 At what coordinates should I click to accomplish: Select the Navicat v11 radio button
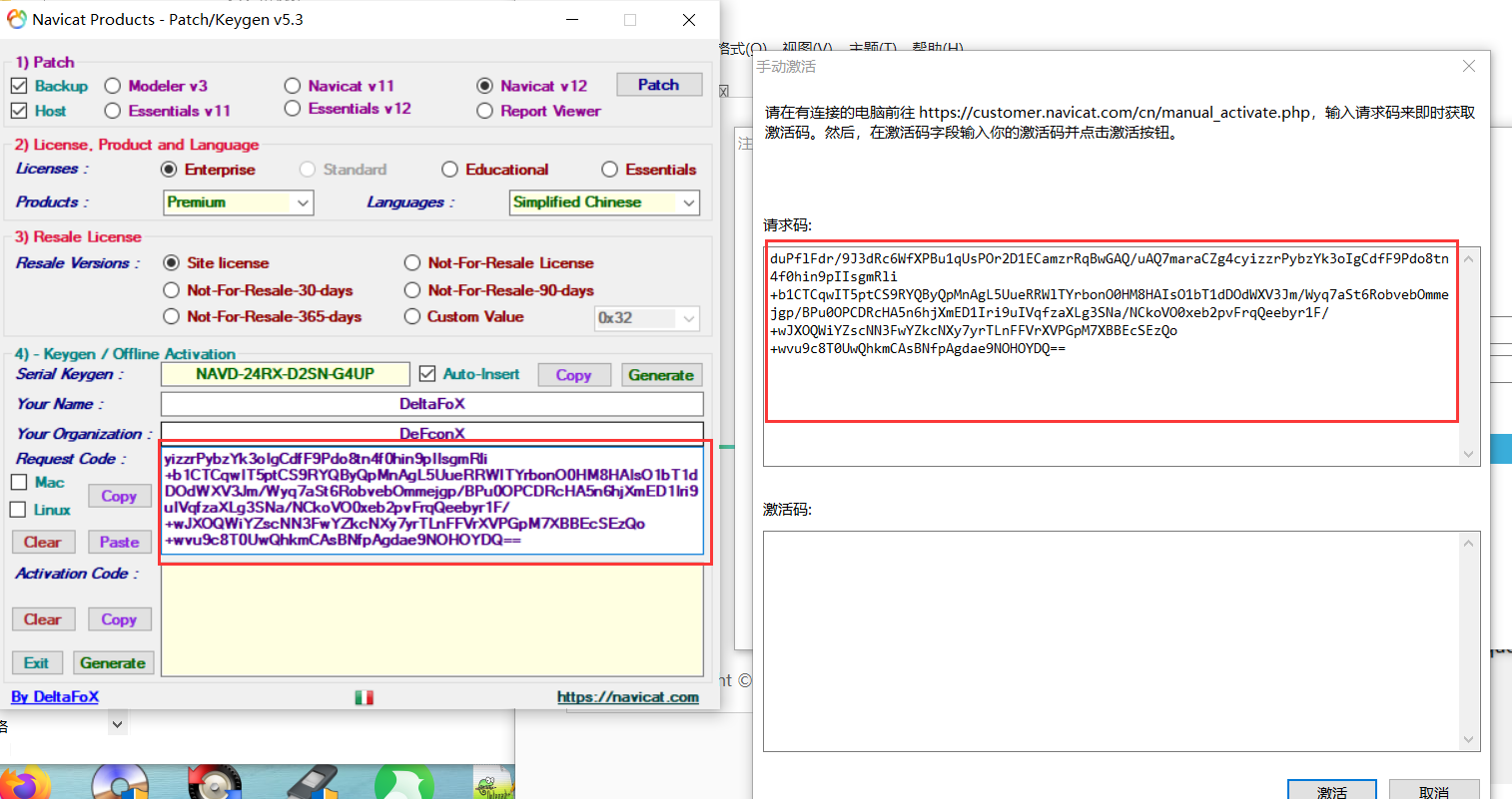293,86
